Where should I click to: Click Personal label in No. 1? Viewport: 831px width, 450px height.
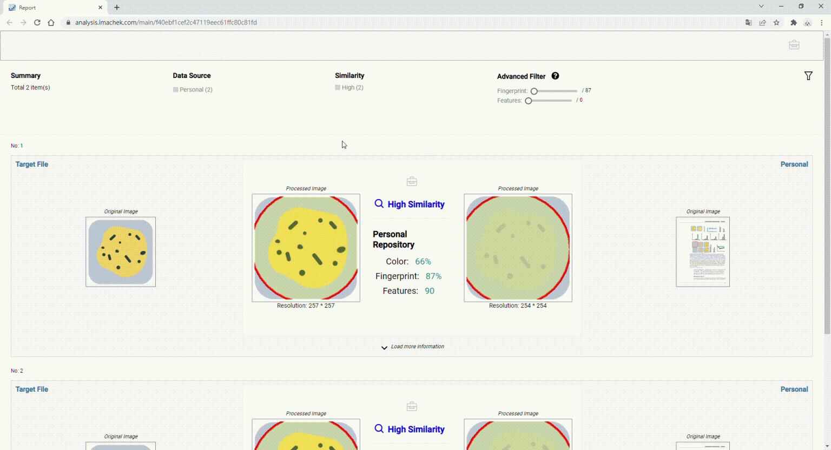point(794,164)
